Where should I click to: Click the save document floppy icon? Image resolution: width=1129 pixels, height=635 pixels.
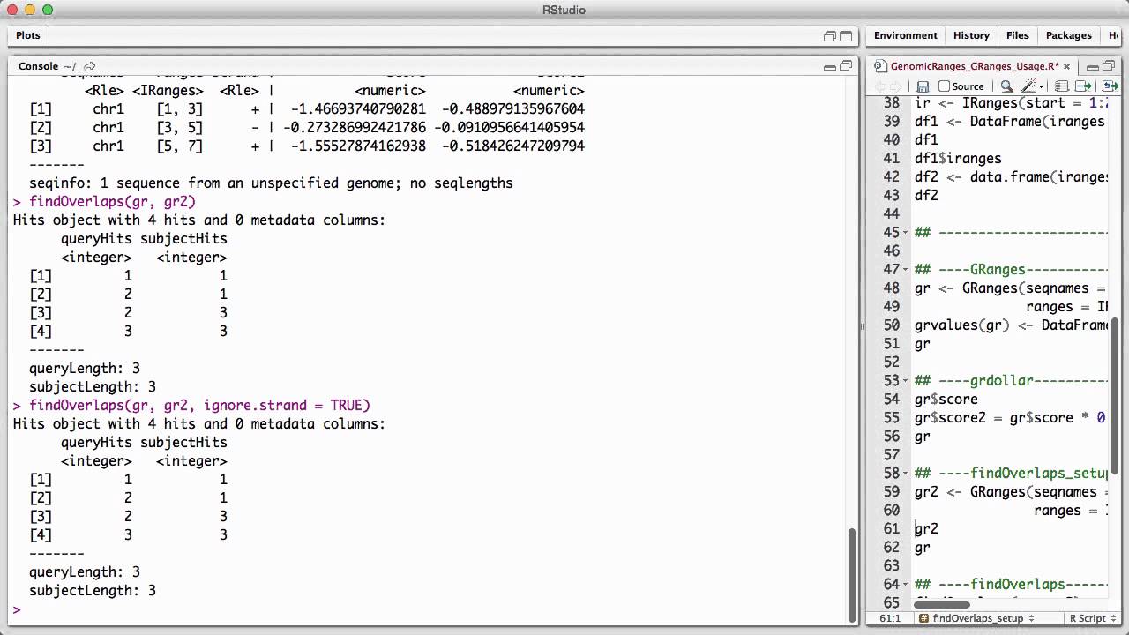click(923, 86)
